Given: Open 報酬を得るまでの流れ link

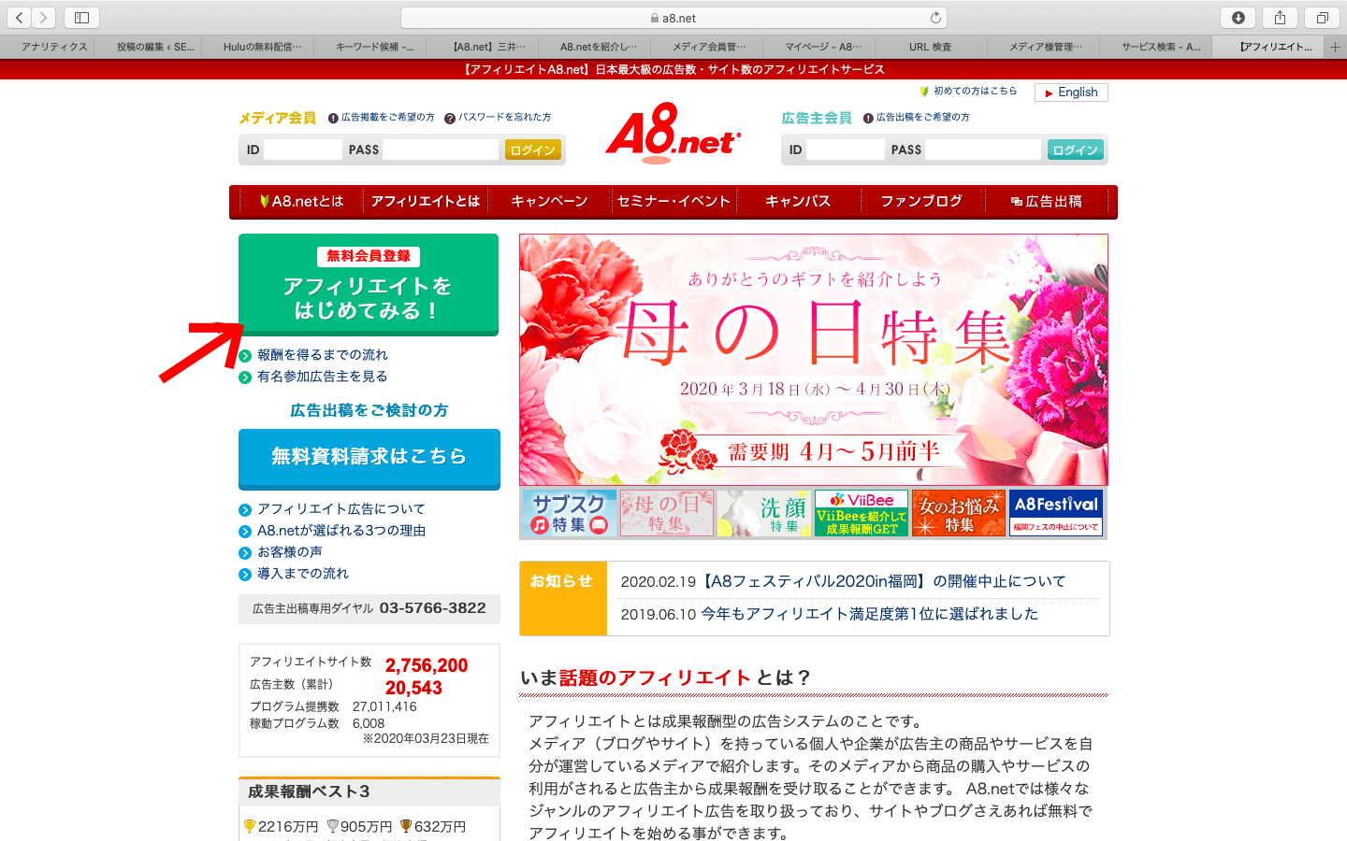Looking at the screenshot, I should click(322, 355).
